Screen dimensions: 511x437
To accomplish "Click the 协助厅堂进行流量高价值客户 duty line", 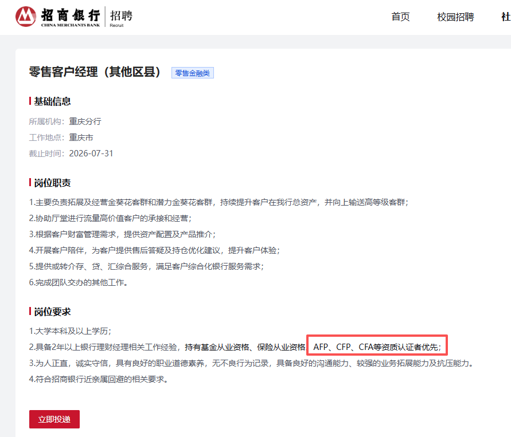I will [x=110, y=218].
